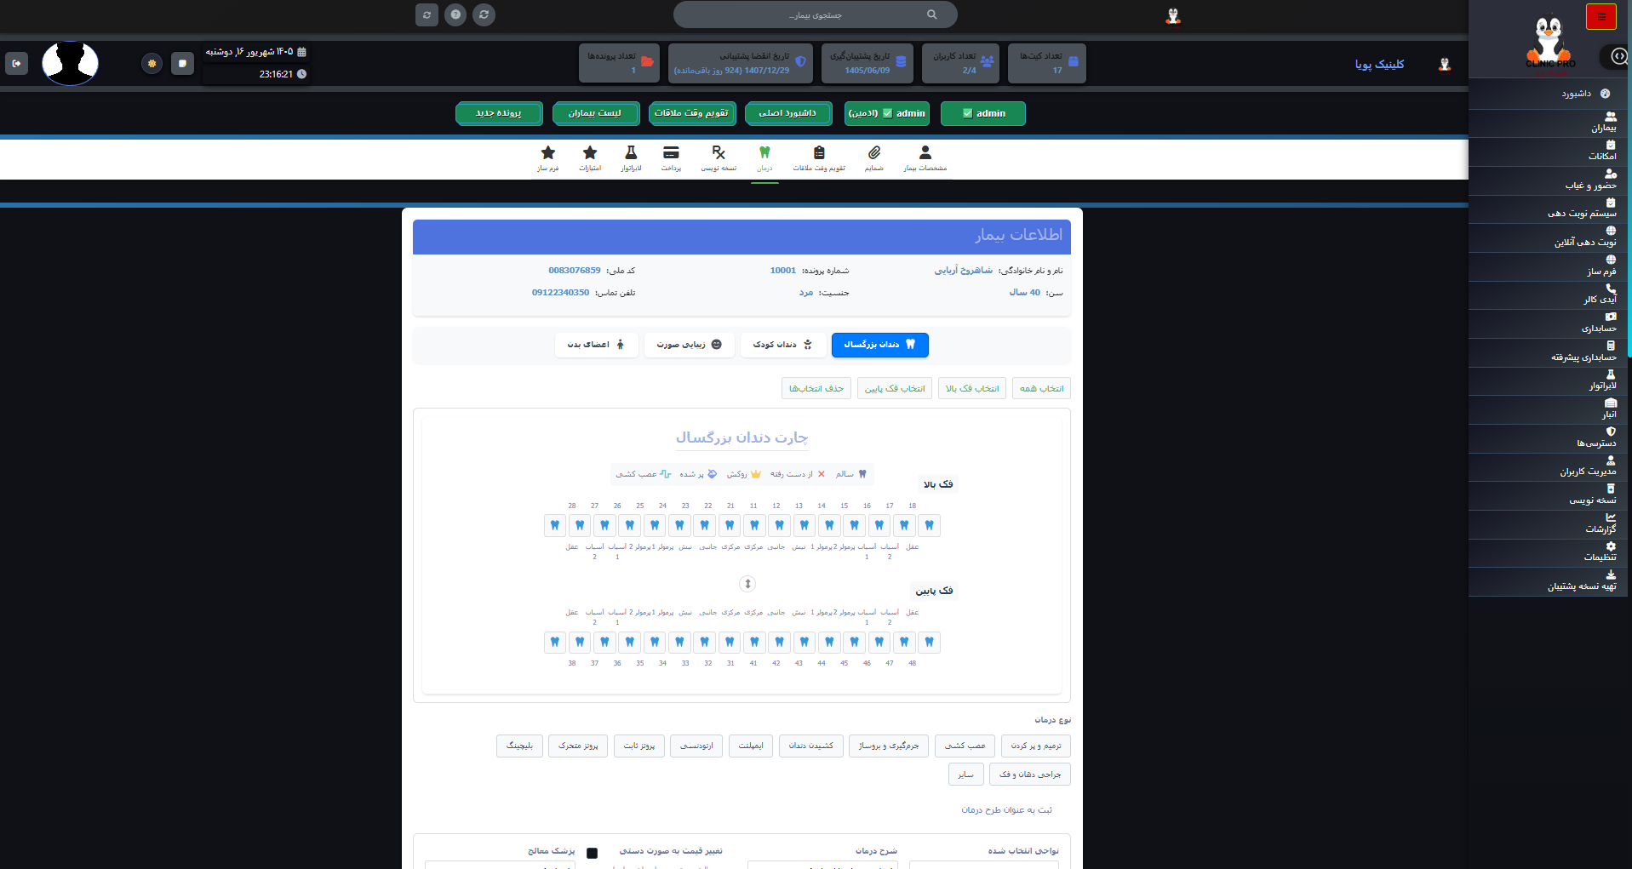The width and height of the screenshot is (1632, 869).
Task: Switch to facial beauty (زیبایی صورت) tab
Action: coord(690,345)
